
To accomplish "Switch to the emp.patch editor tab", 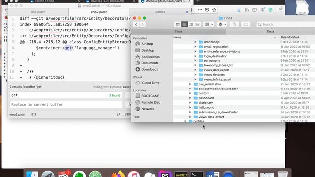I will pyautogui.click(x=38, y=12).
